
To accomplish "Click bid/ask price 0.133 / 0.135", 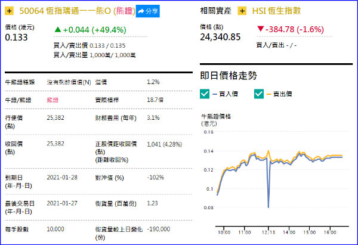I will 107,46.
